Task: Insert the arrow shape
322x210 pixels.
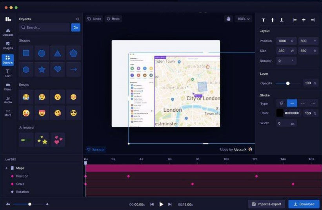Action: click(x=73, y=70)
